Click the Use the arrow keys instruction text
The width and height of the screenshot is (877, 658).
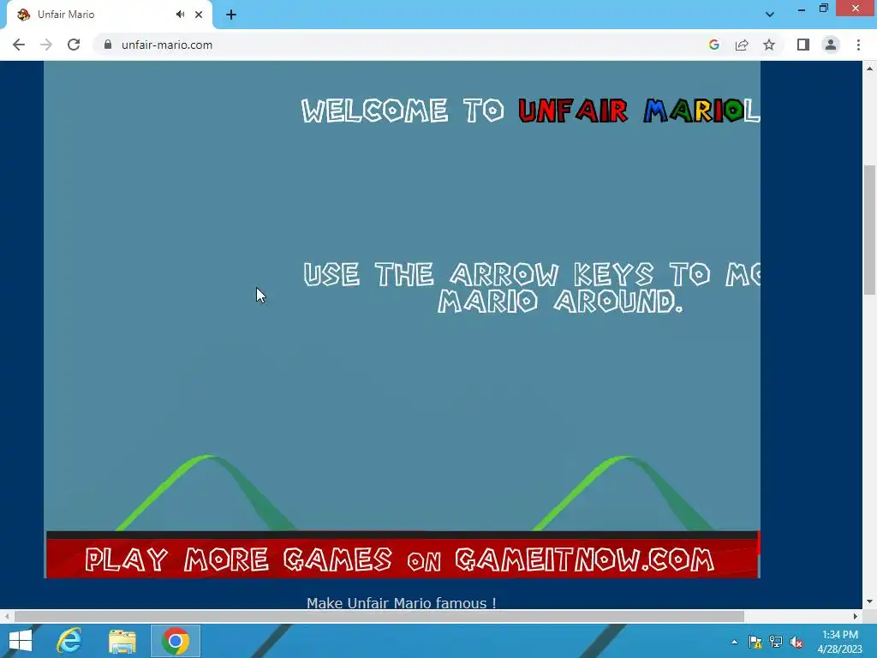tap(531, 288)
